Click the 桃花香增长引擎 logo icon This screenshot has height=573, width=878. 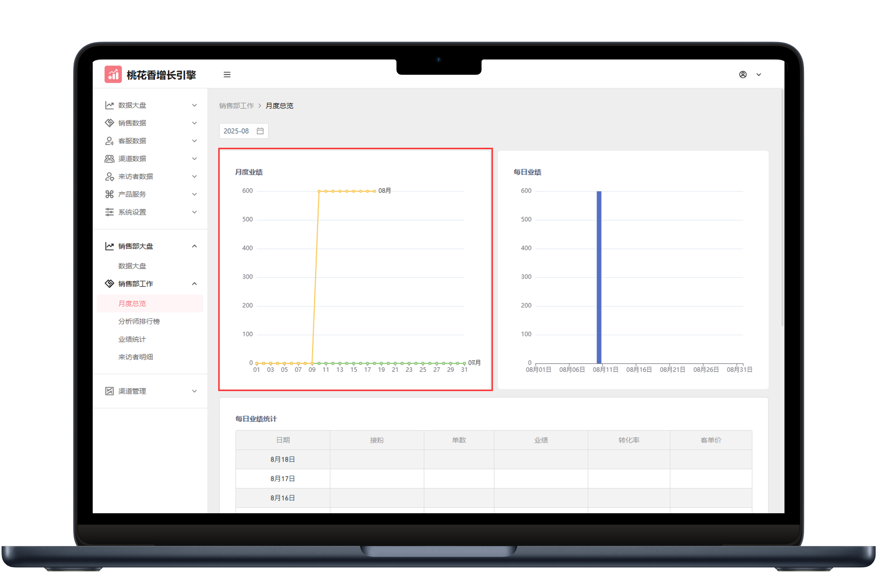click(113, 74)
